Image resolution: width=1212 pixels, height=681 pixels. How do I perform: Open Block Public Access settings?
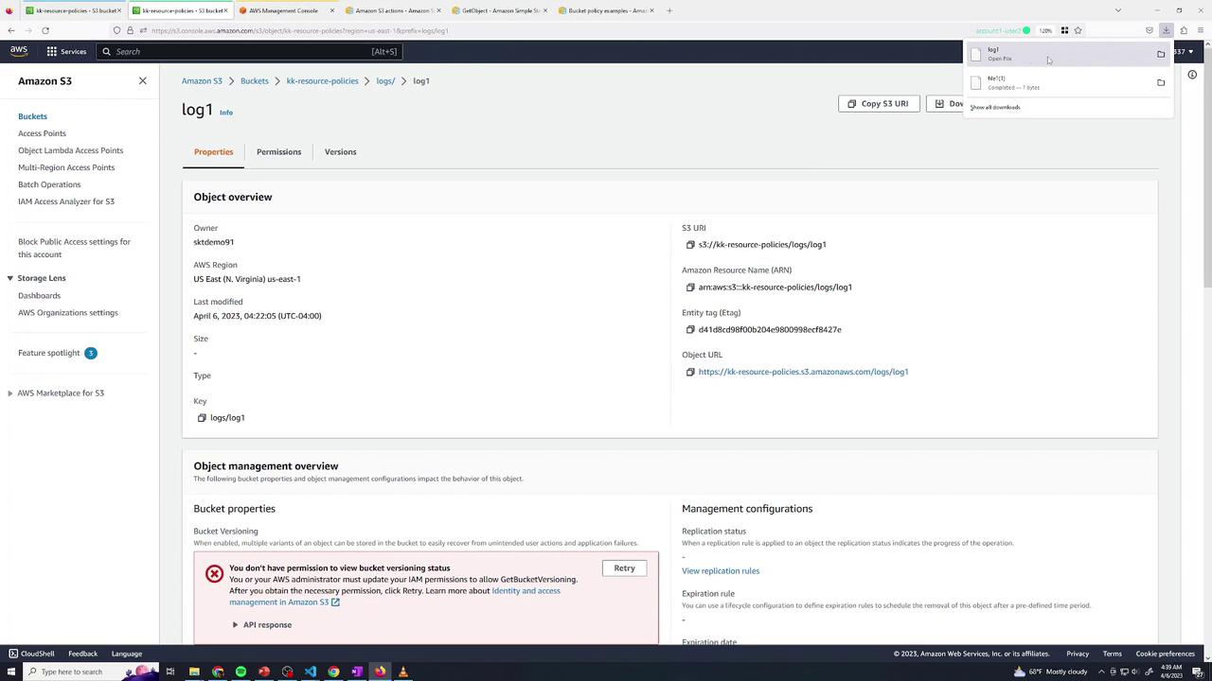74,248
